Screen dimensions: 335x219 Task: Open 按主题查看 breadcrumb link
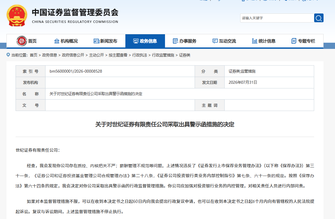[118, 55]
